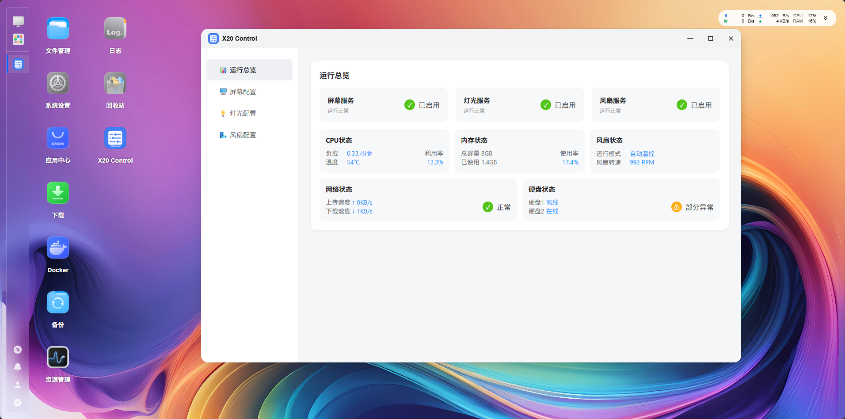Launch 应用中心 from the desktop
The height and width of the screenshot is (419, 845).
[x=58, y=138]
